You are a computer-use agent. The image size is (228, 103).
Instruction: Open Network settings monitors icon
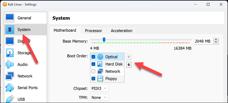(x=10, y=76)
